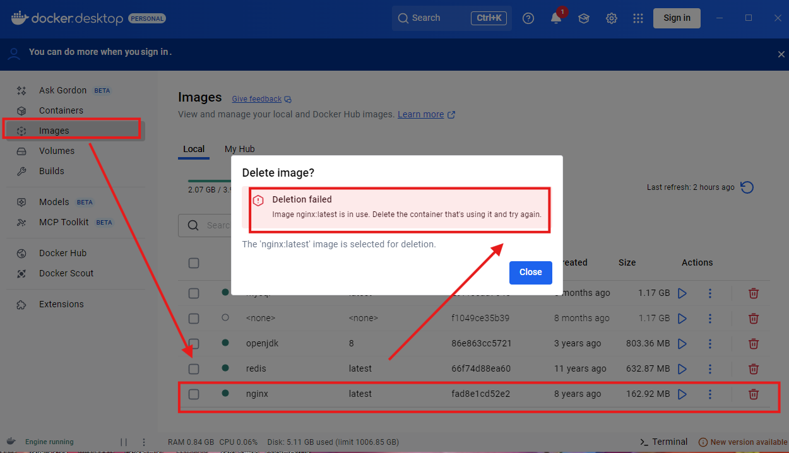Delete the <none> image
789x453 pixels.
click(x=753, y=318)
